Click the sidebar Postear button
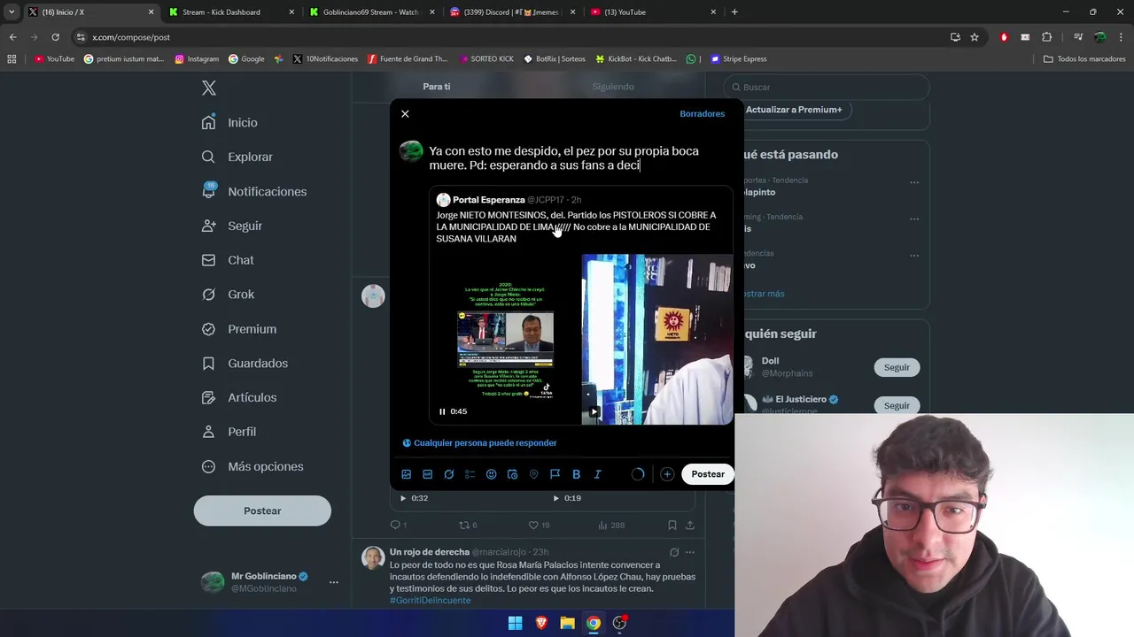The height and width of the screenshot is (637, 1134). tap(262, 510)
